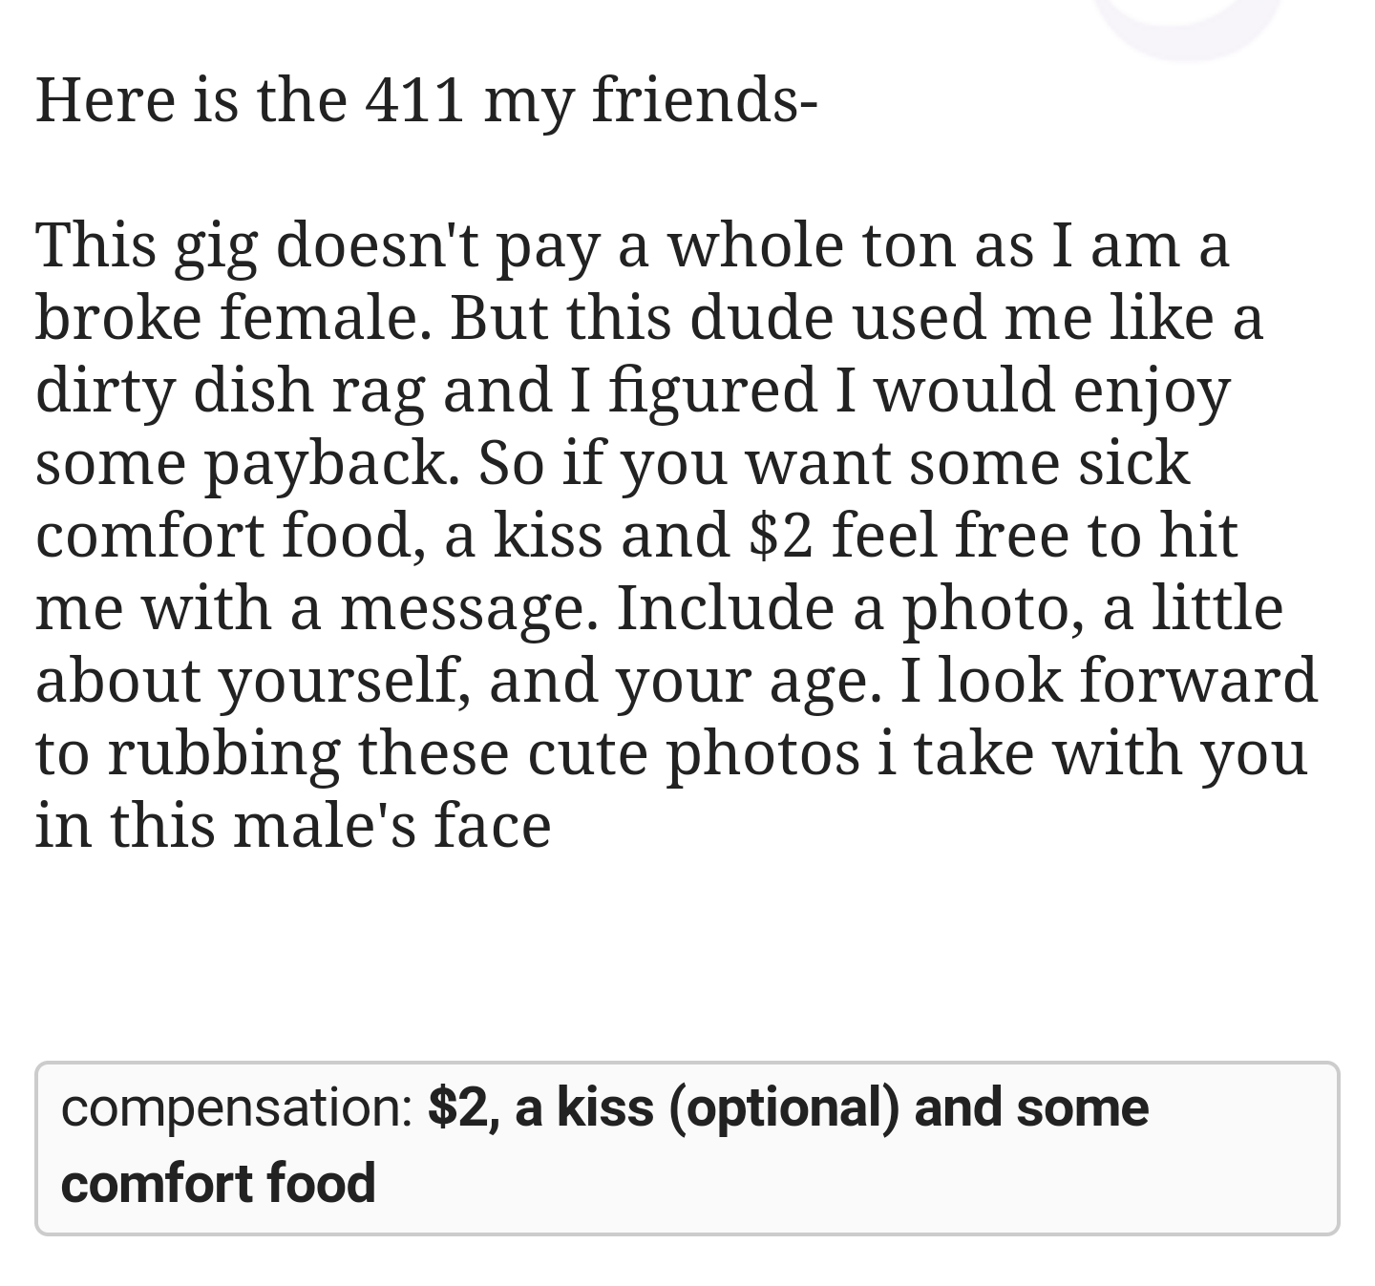Click the faint circular icon at top right
1375x1286 pixels.
(x=1189, y=19)
